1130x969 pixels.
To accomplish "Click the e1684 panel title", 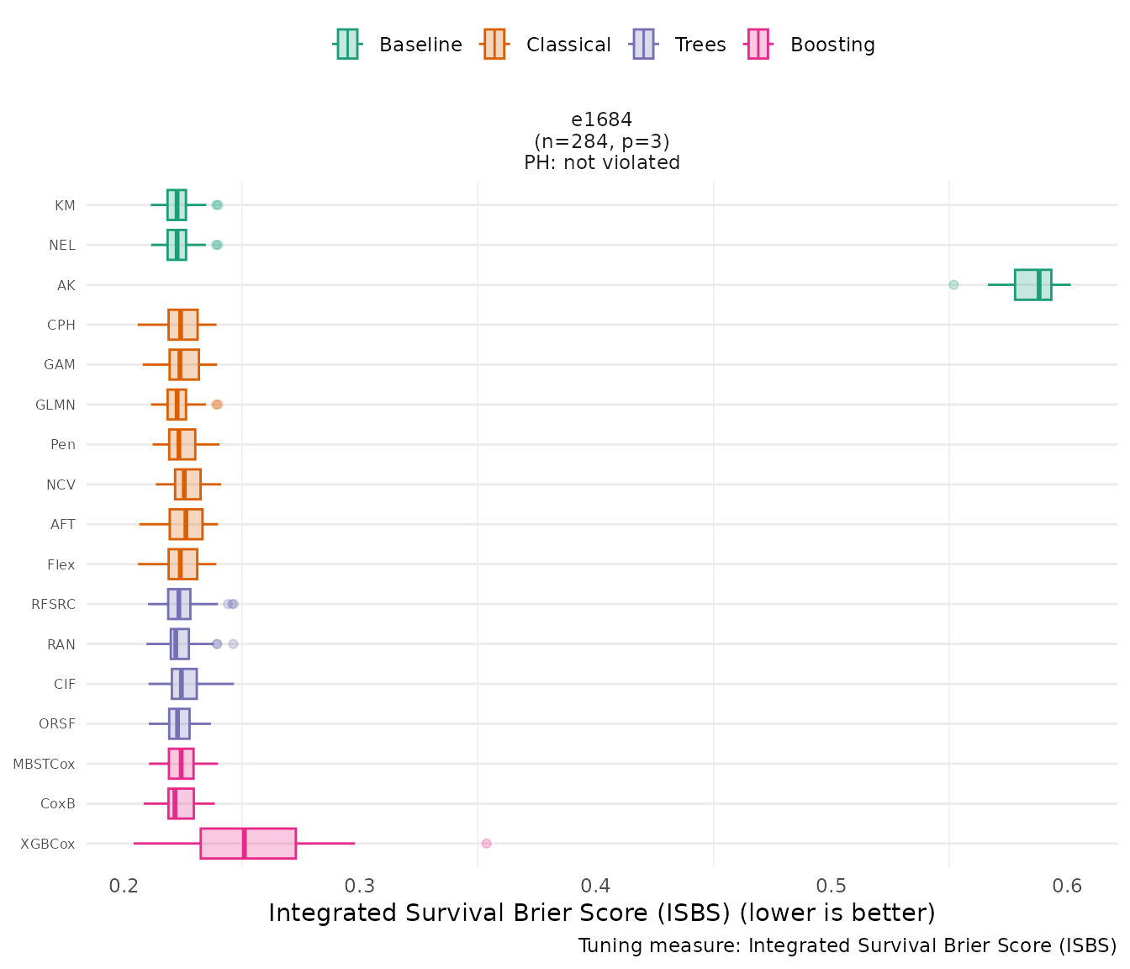I will point(601,119).
